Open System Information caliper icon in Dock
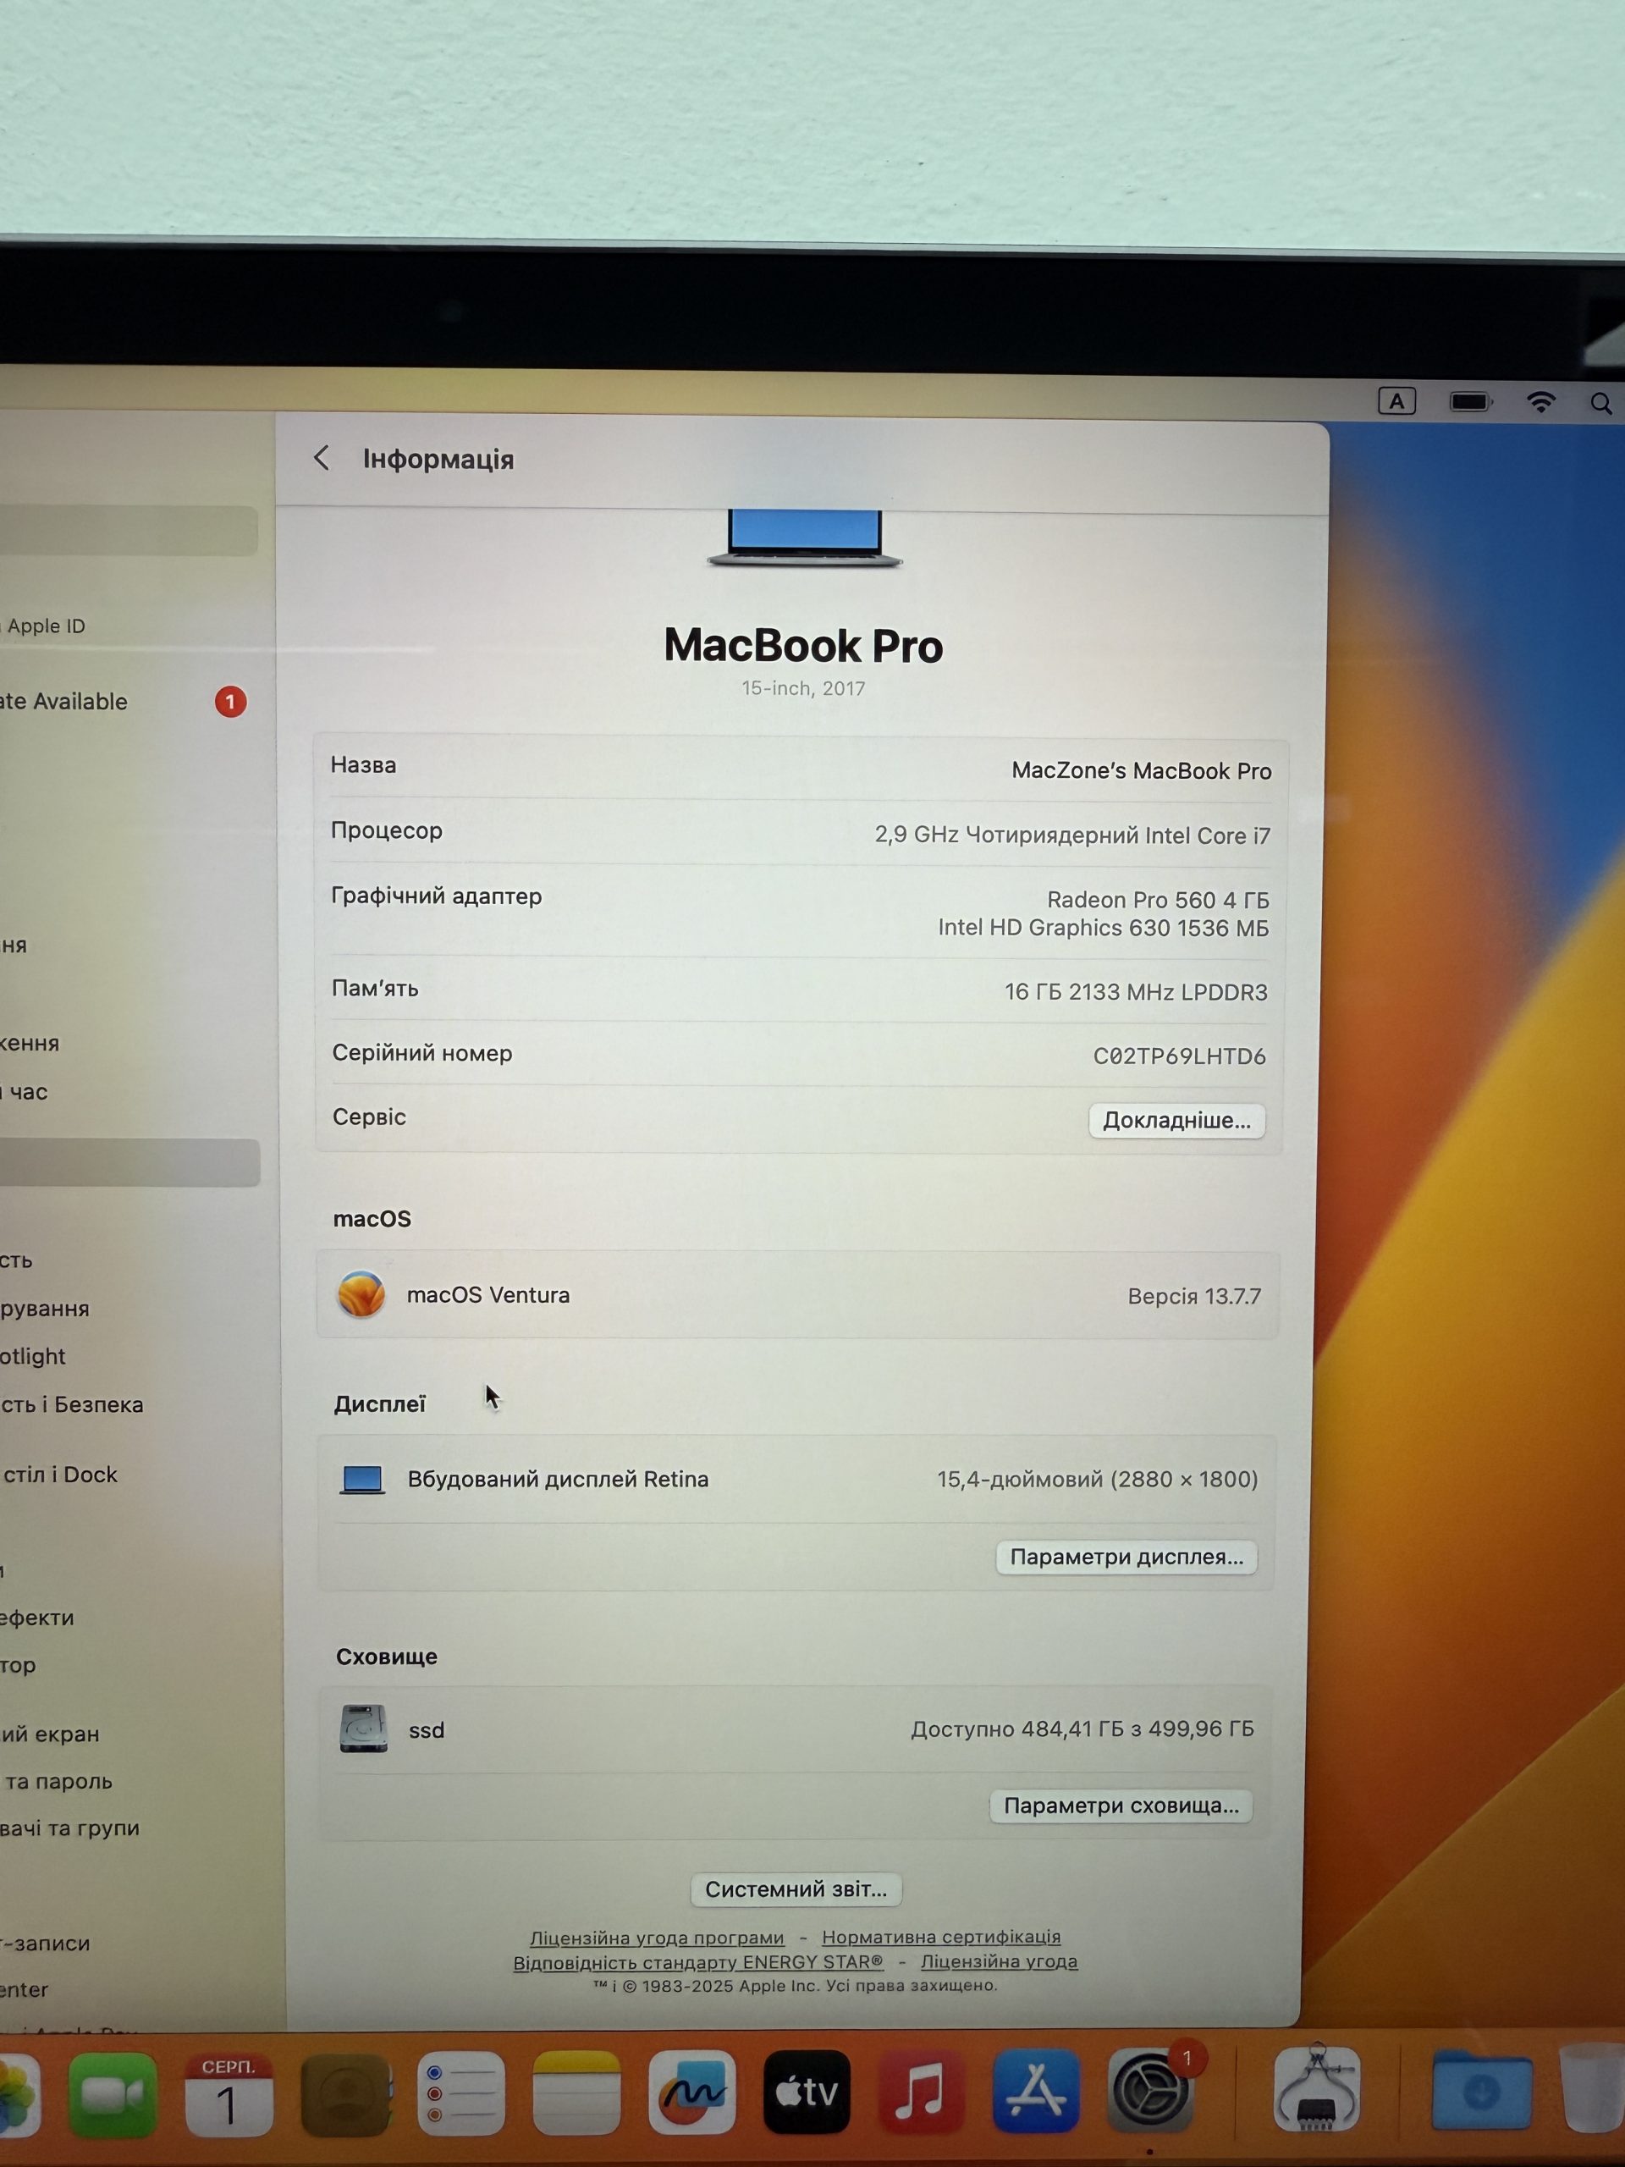This screenshot has height=2167, width=1625. click(x=1316, y=2087)
